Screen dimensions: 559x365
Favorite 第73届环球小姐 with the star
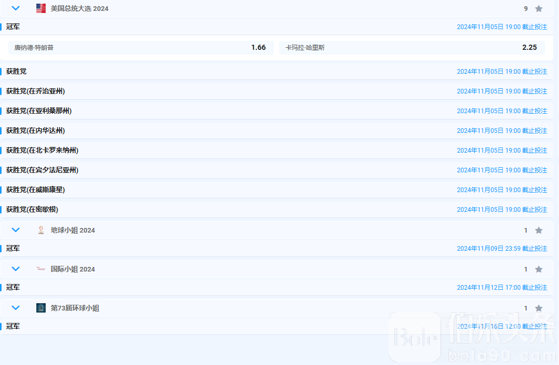click(539, 308)
